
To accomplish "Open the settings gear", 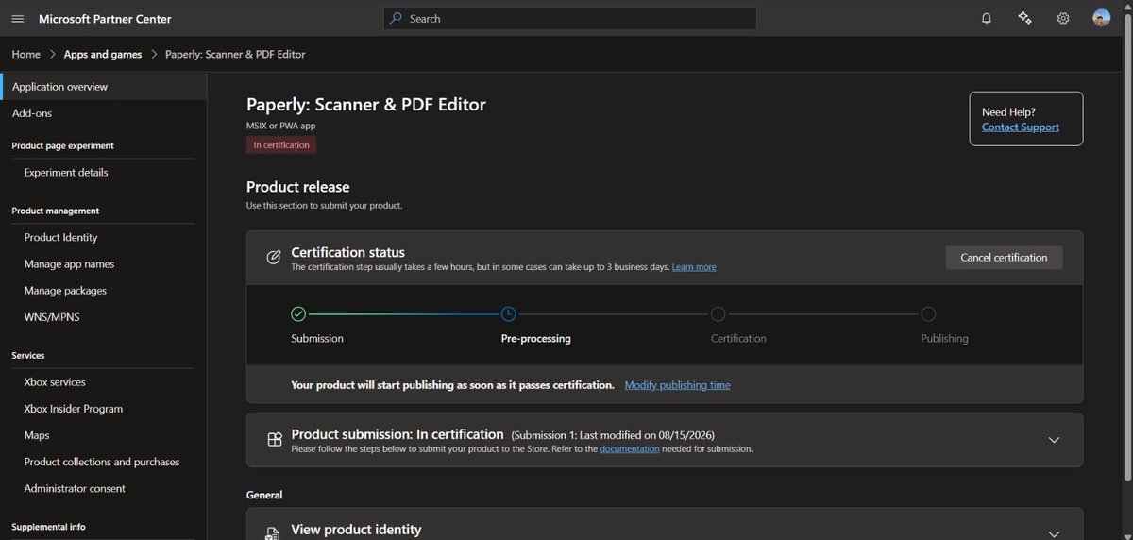I will 1063,19.
